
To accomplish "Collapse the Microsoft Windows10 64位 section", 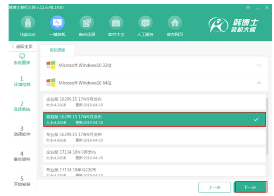I will (154, 82).
